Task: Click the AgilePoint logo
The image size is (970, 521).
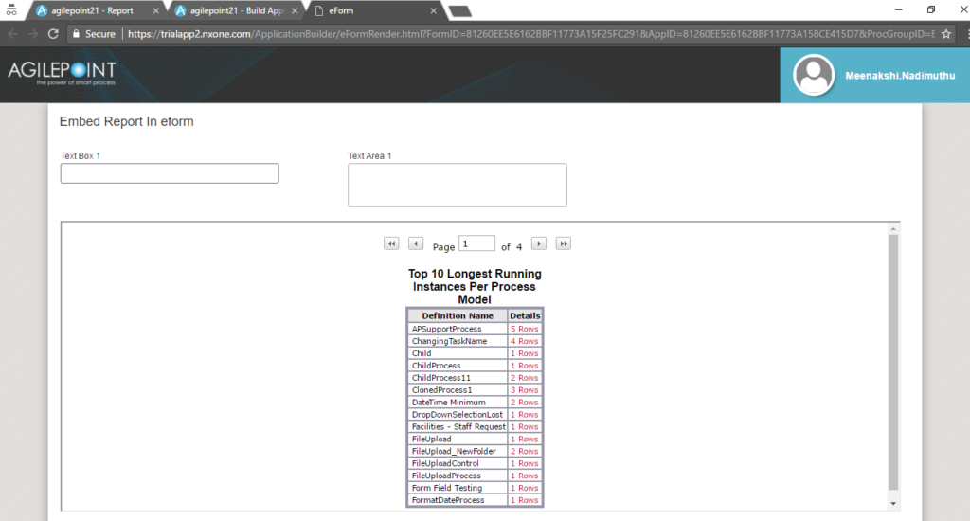Action: click(62, 73)
